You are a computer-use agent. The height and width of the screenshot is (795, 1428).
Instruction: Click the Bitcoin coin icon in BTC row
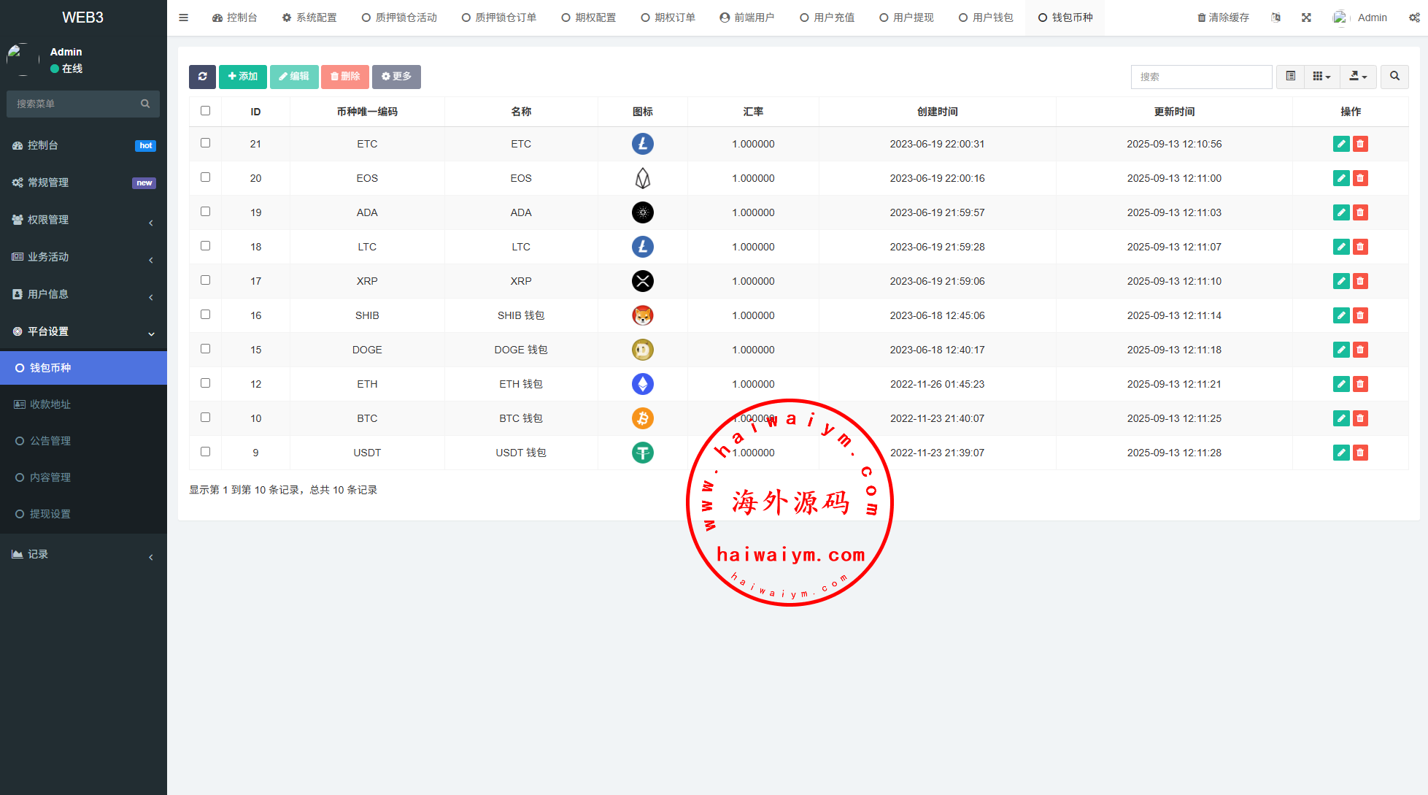(642, 418)
